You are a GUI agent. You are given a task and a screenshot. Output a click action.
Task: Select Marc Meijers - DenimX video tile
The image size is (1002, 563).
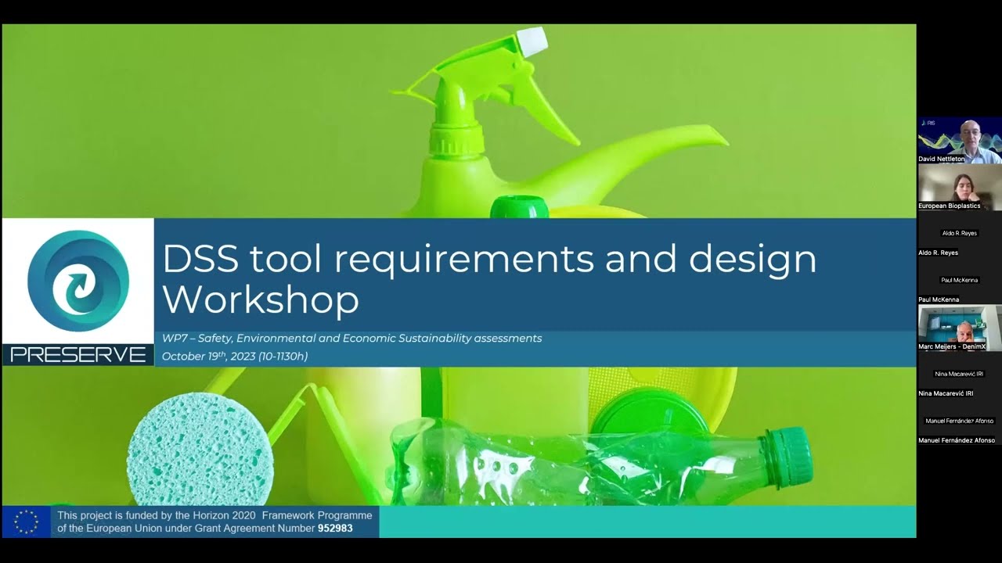pyautogui.click(x=960, y=328)
